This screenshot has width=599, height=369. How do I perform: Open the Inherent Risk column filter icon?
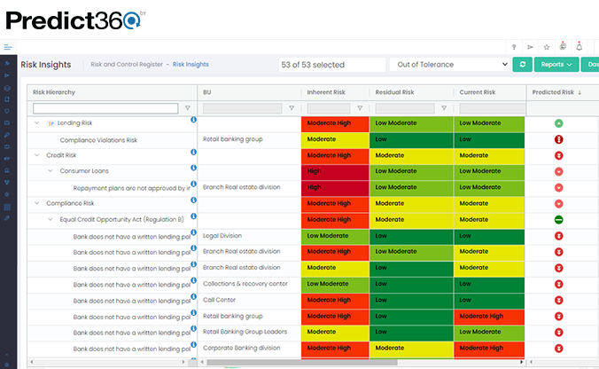360,108
